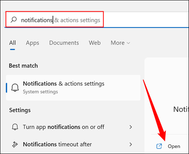Click the sparkle icon beside Notifications timeout after
Viewport: 189px width, 154px height.
click(15, 144)
